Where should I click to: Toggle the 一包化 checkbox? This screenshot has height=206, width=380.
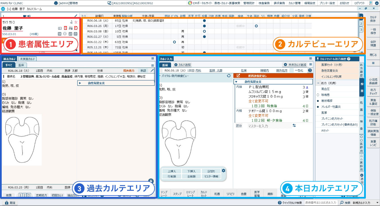[x=291, y=70]
